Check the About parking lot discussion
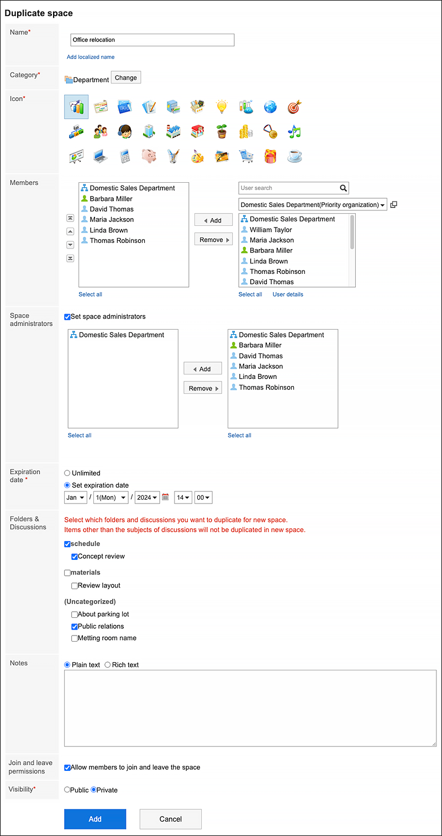 tap(75, 615)
